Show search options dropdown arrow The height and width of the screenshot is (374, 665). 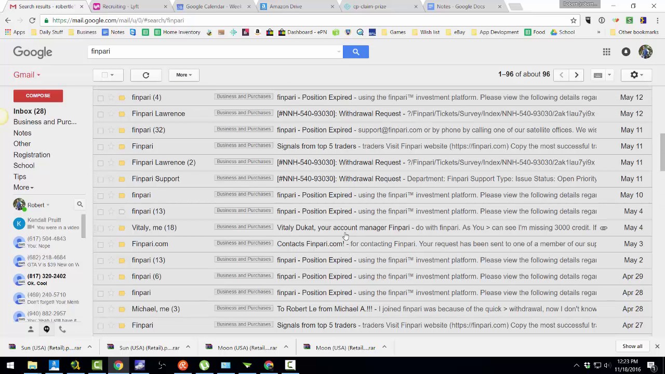point(339,51)
